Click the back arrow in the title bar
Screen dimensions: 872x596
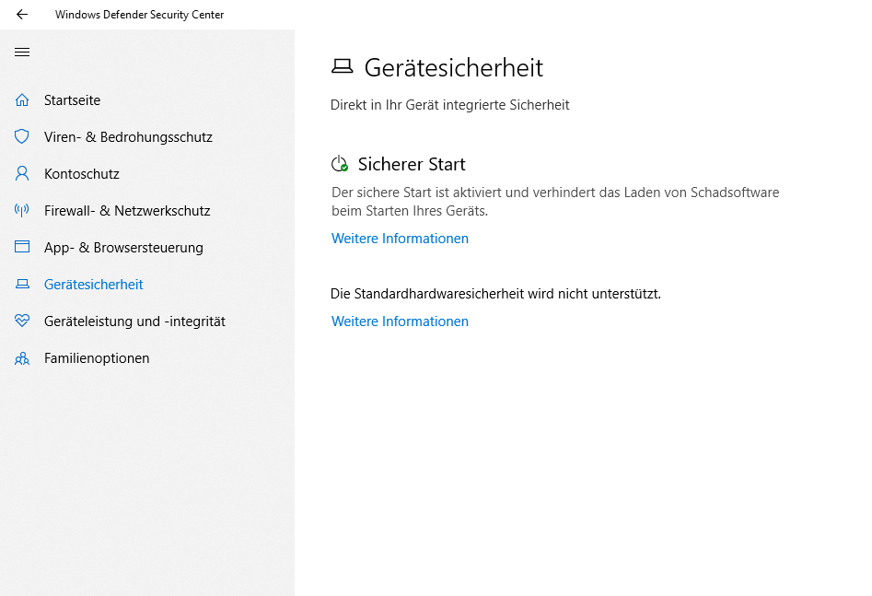click(x=22, y=15)
